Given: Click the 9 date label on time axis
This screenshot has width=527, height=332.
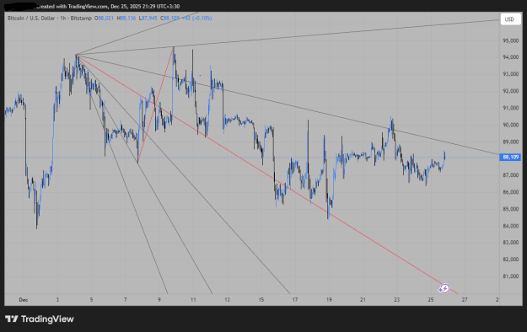Looking at the screenshot, I should coord(159,300).
